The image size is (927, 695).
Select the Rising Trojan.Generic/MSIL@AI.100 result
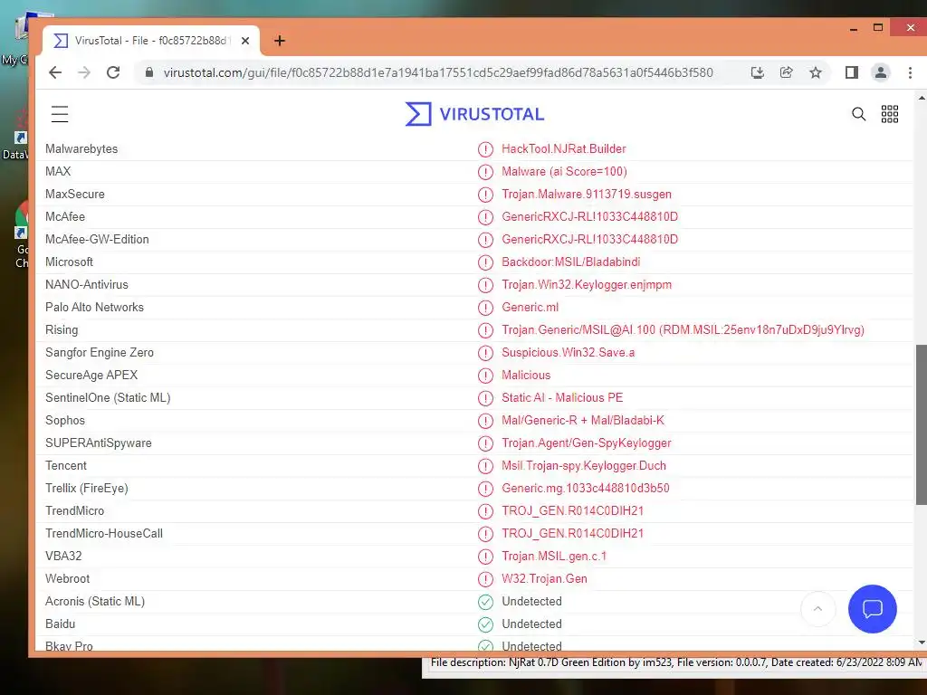tap(683, 329)
